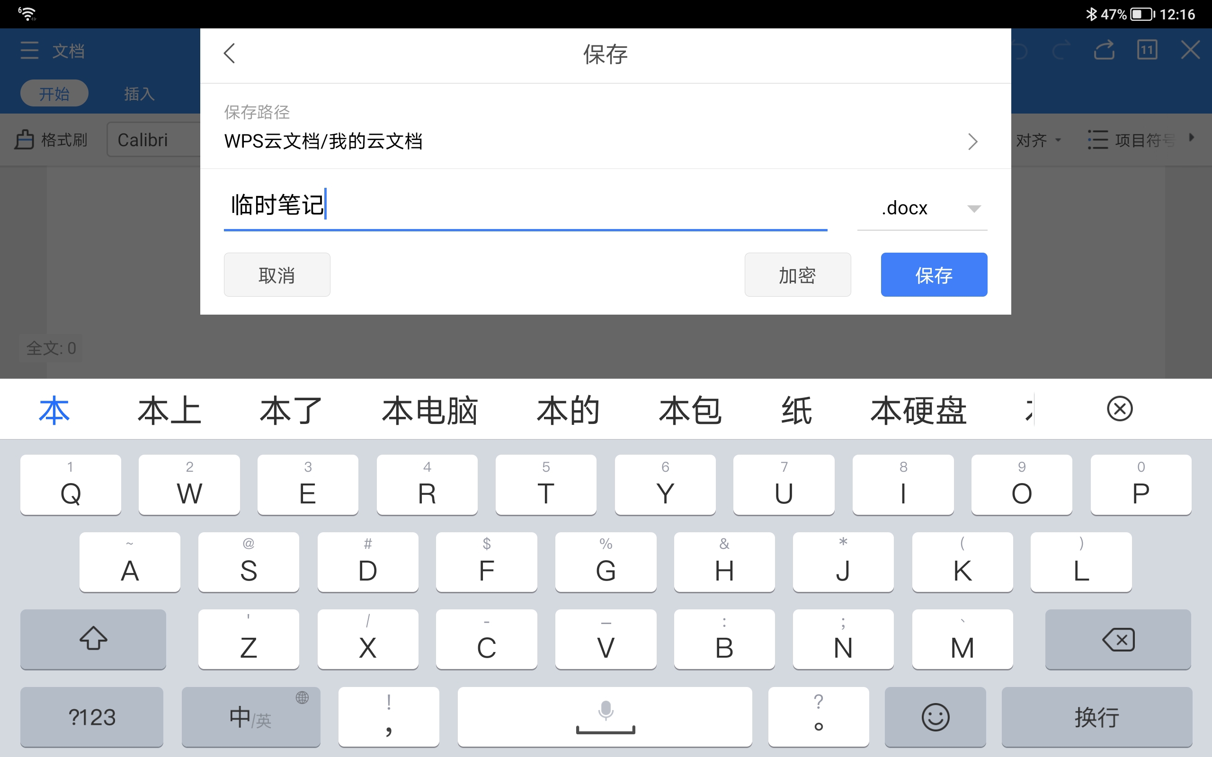This screenshot has width=1212, height=757.
Task: Open the Calibri font selector
Action: [x=153, y=140]
